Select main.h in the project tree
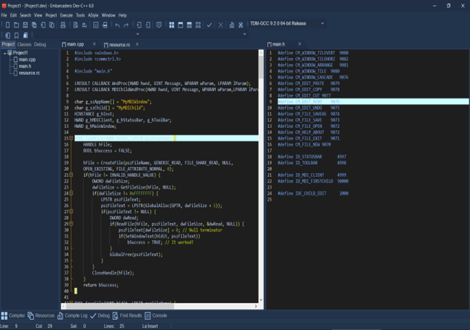The image size is (470, 330). pos(25,66)
